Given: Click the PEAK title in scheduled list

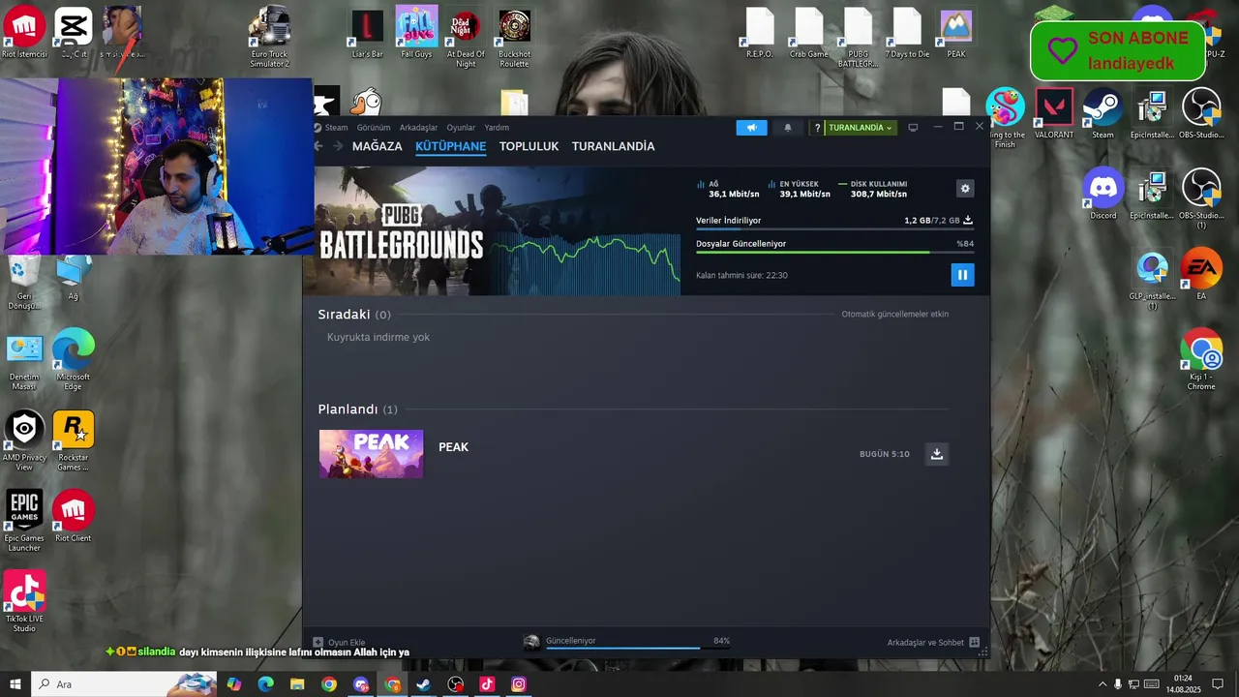Looking at the screenshot, I should click(x=454, y=447).
